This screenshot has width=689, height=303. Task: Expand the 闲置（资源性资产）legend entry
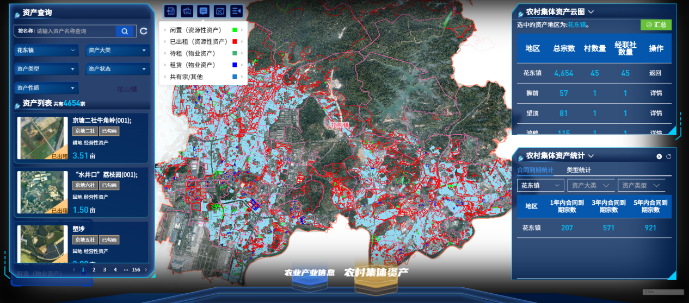pos(165,30)
